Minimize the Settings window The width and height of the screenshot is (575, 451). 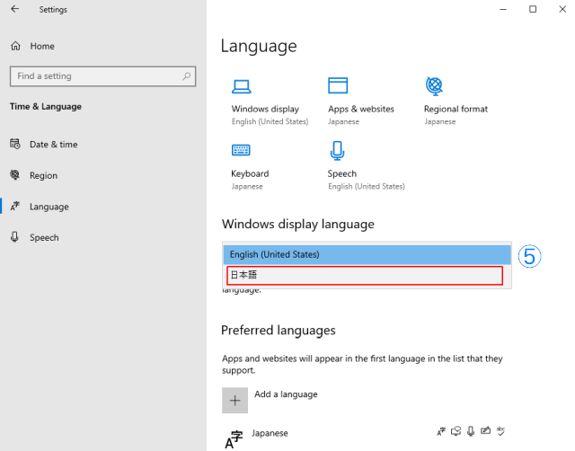point(503,9)
